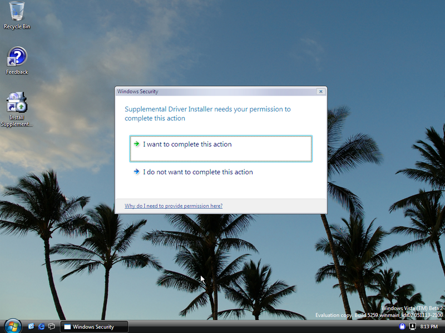The image size is (445, 333).
Task: Click the Windows Security dialog title bar
Action: pyautogui.click(x=216, y=91)
